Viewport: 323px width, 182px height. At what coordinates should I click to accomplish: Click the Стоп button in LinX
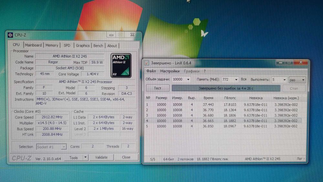tap(294, 89)
